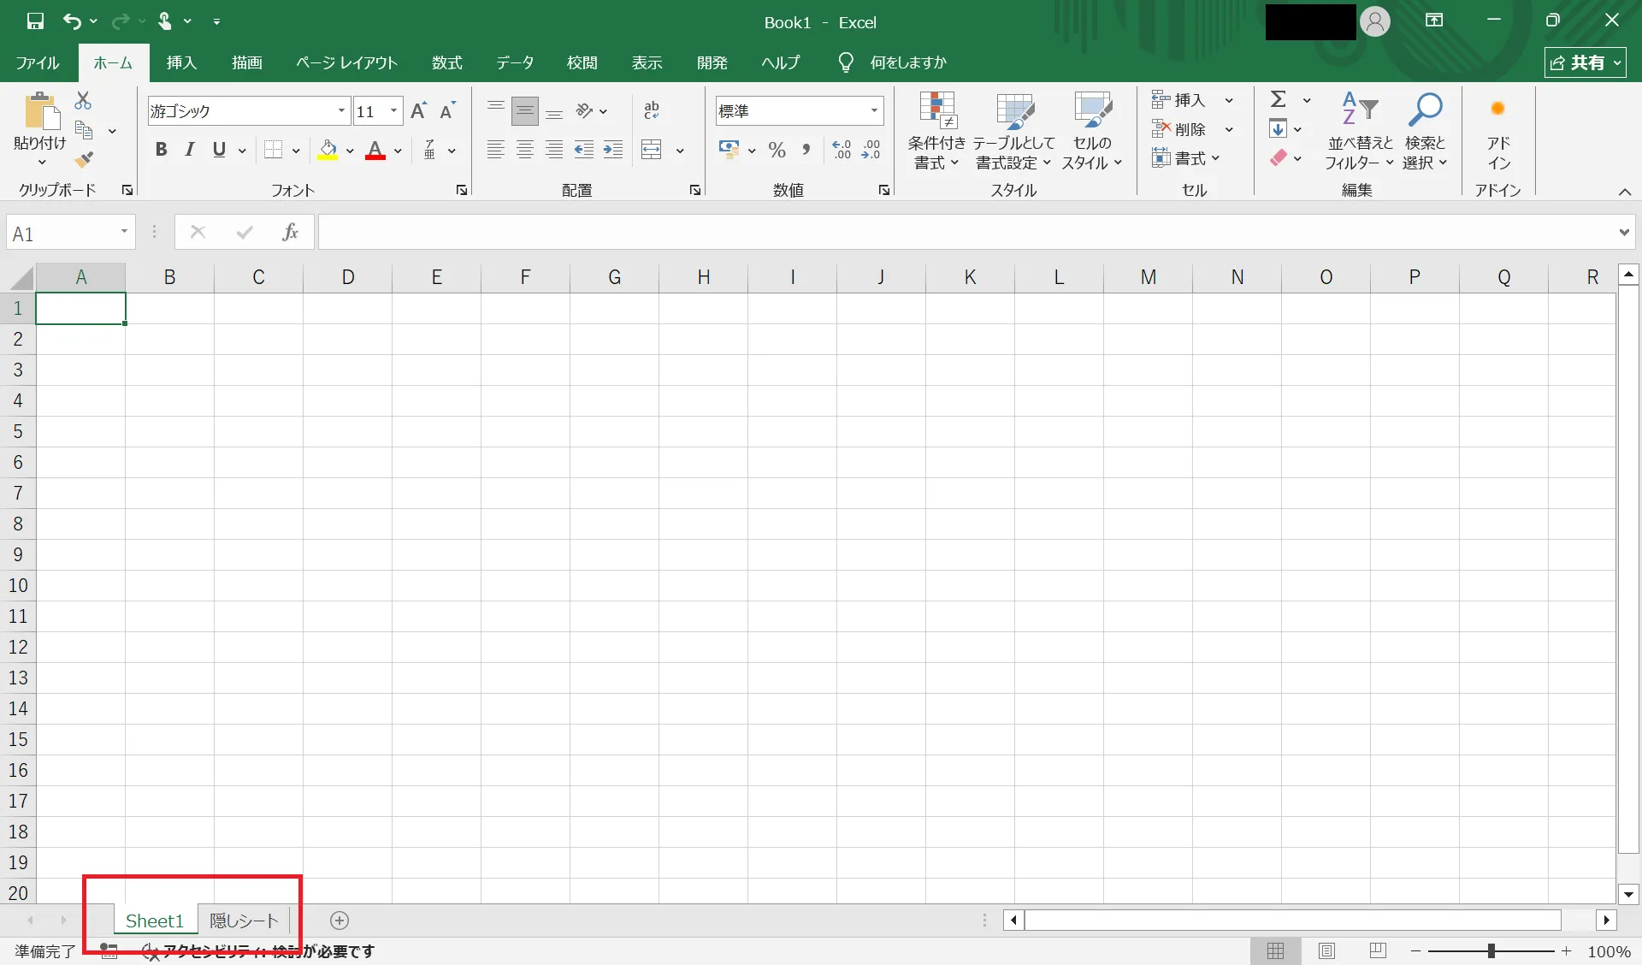This screenshot has width=1642, height=965.
Task: Click the Format Painter brush icon
Action: coord(83,160)
